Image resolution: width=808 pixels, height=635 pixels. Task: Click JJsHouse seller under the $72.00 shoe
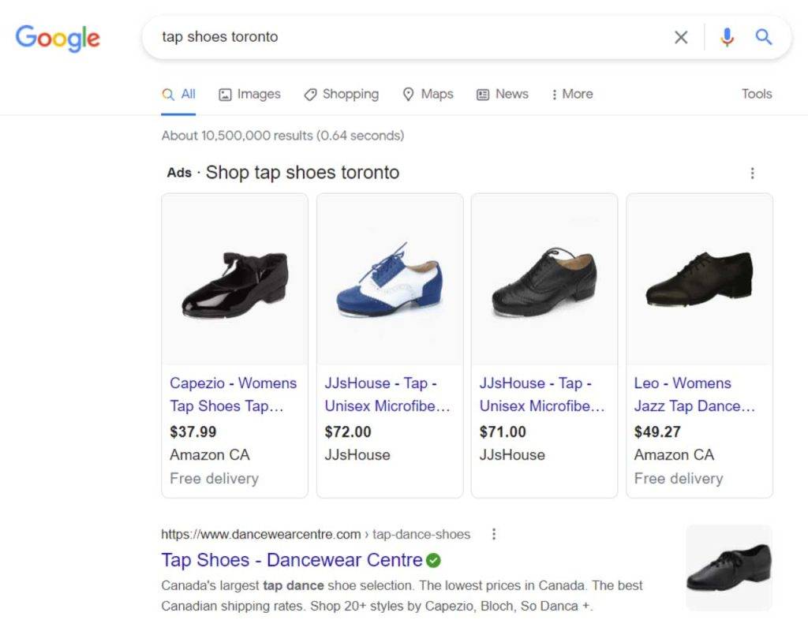(x=357, y=454)
